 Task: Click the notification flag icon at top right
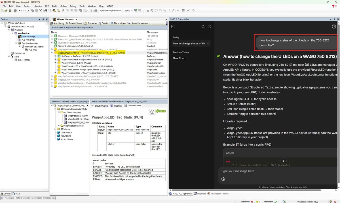tap(334, 6)
